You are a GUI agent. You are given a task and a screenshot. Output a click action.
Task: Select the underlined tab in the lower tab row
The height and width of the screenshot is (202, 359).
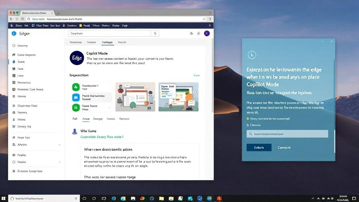[x=86, y=119]
